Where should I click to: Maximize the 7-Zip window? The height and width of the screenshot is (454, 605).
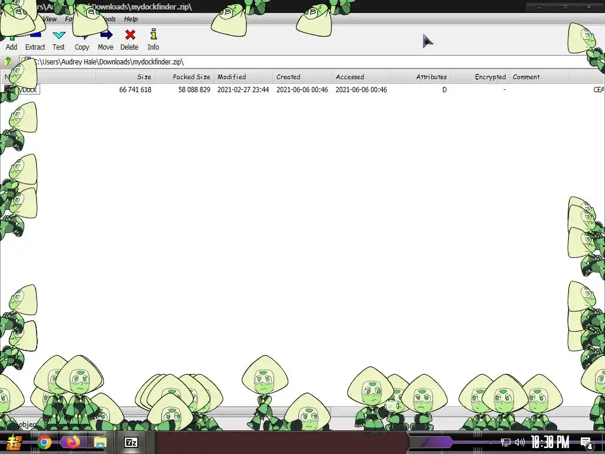pos(565,7)
